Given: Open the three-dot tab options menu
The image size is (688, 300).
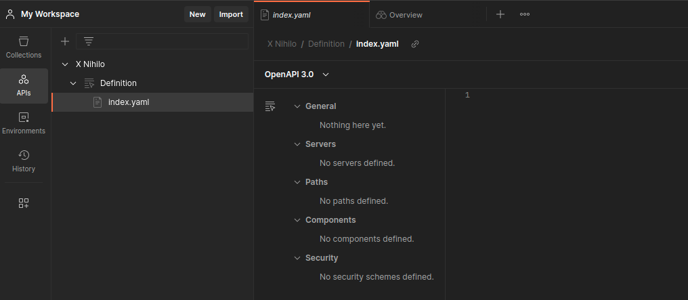Looking at the screenshot, I should [x=525, y=14].
